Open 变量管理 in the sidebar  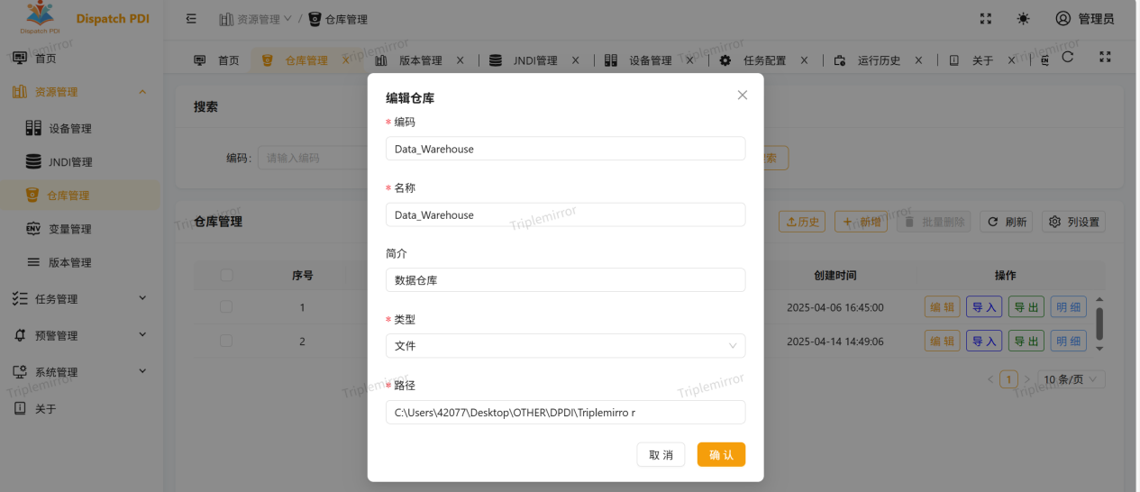tap(70, 229)
